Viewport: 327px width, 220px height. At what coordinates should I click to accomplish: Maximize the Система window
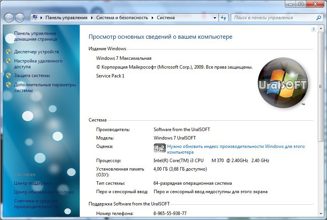[301, 4]
